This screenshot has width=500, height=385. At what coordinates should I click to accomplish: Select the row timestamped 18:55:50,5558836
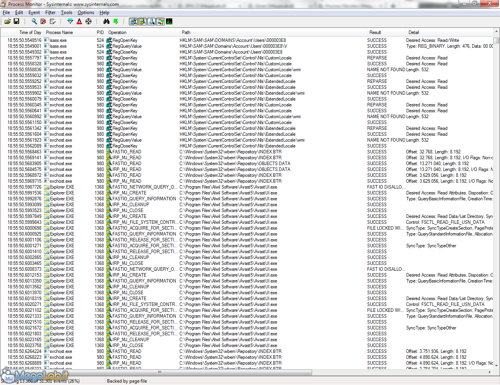247,70
